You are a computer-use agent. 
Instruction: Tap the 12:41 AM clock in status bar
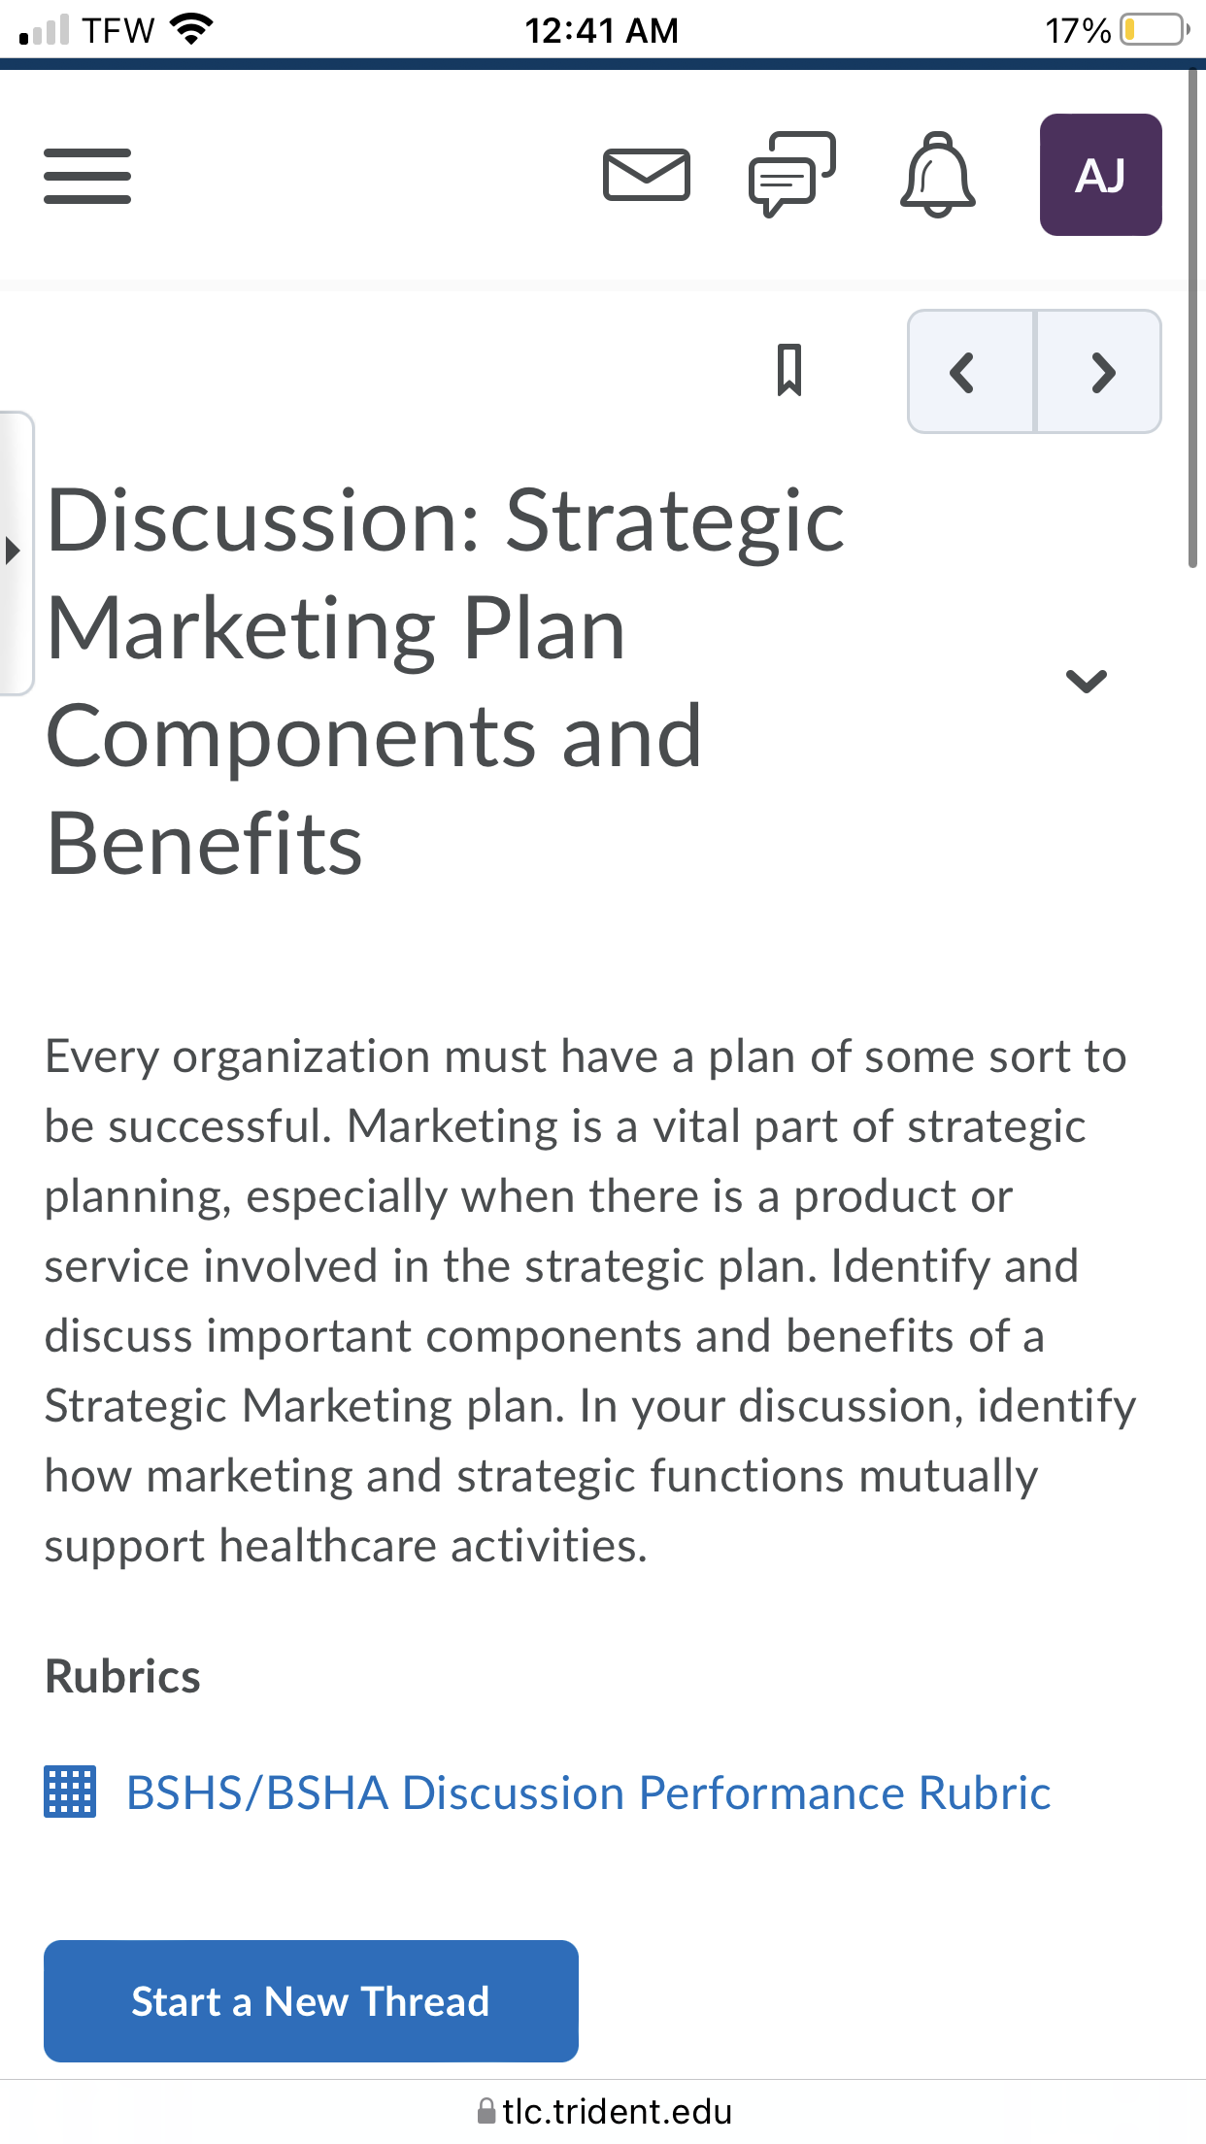click(602, 30)
